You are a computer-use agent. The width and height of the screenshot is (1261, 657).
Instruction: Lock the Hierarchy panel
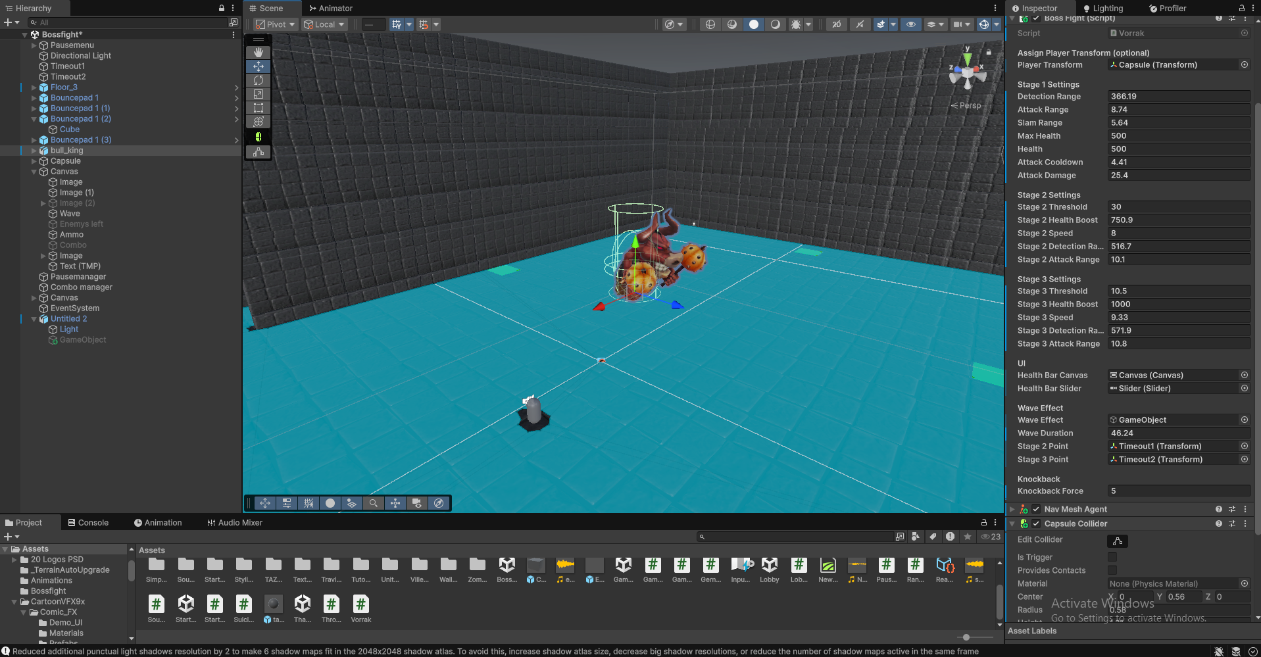coord(222,8)
